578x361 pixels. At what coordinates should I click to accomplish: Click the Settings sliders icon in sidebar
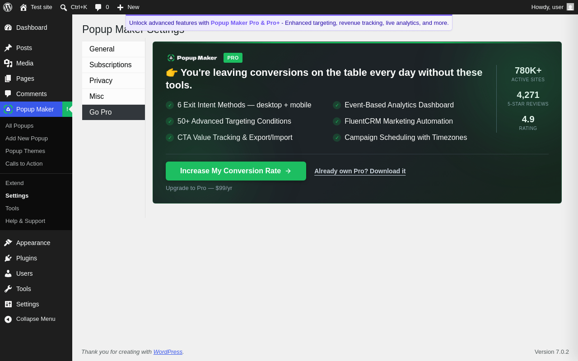tap(8, 304)
